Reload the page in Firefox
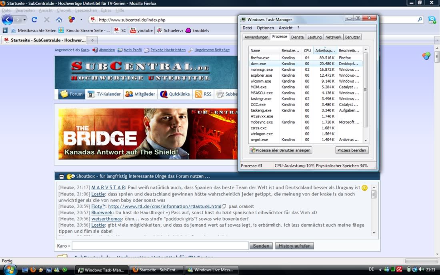 (34, 20)
